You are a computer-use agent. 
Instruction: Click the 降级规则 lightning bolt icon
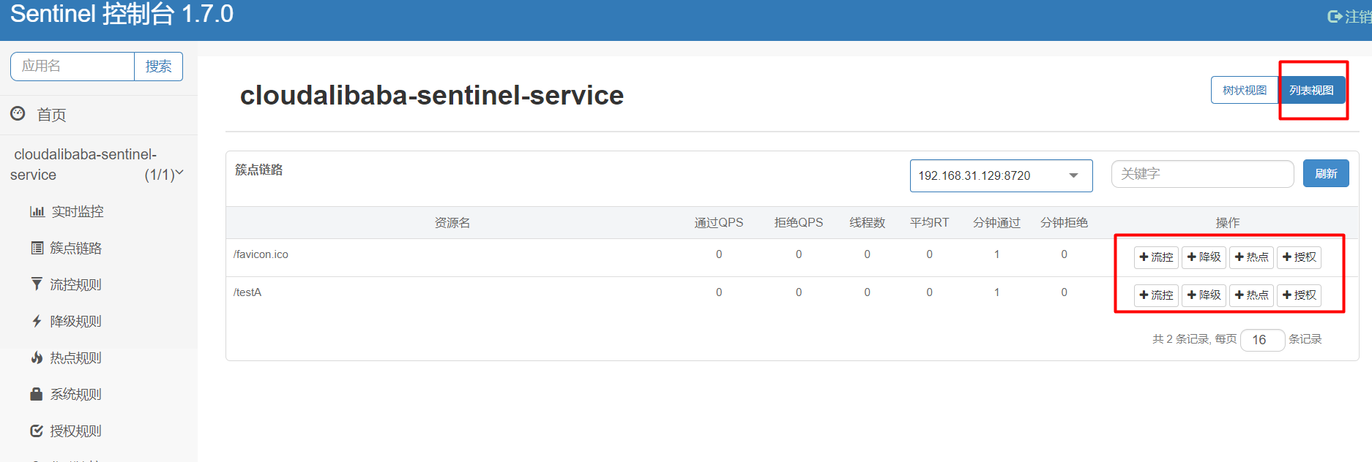click(37, 321)
